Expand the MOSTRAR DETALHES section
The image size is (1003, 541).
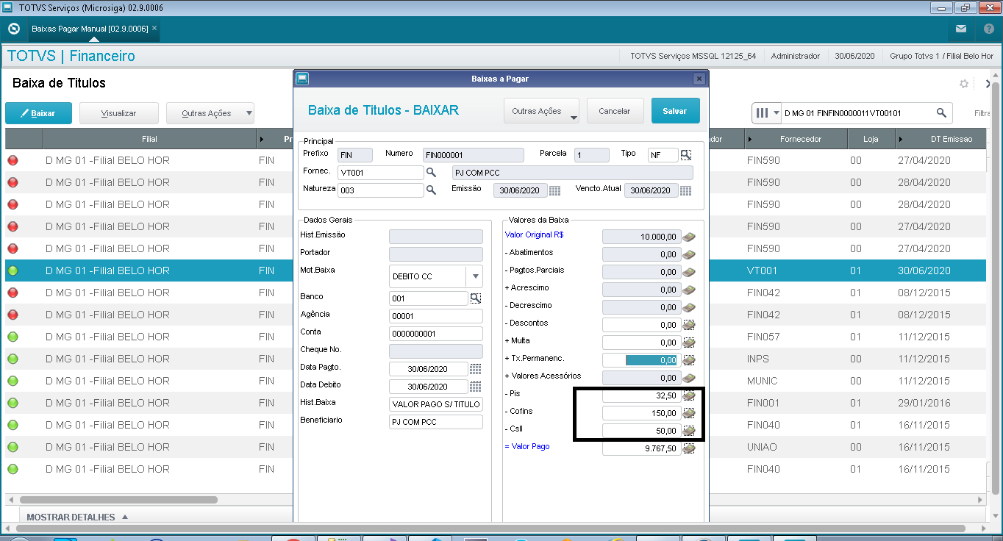[77, 517]
